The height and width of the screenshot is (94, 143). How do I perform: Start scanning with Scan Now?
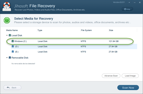pos(128,88)
